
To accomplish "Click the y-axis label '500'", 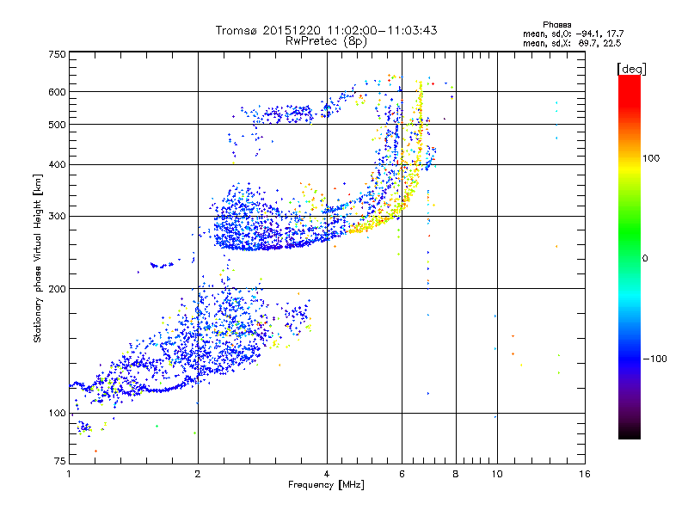I will click(x=58, y=125).
